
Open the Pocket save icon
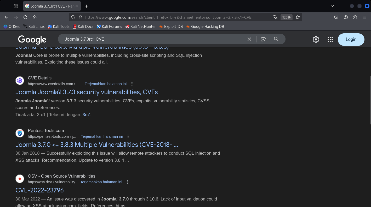click(336, 17)
